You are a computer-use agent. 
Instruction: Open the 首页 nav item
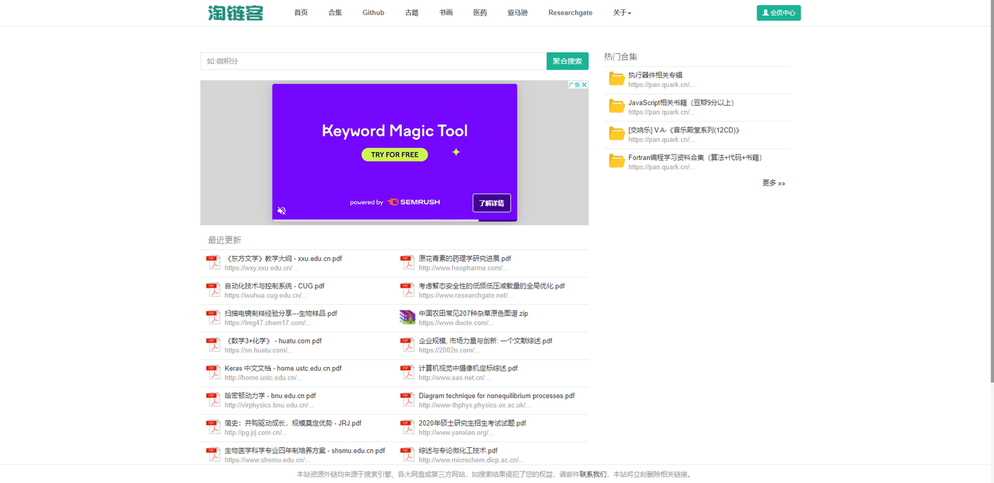301,12
